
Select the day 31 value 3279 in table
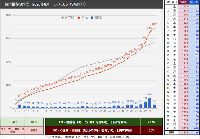click(x=183, y=128)
